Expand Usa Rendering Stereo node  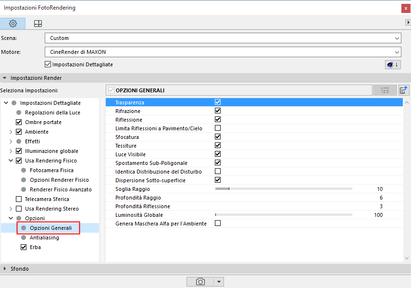(11, 209)
